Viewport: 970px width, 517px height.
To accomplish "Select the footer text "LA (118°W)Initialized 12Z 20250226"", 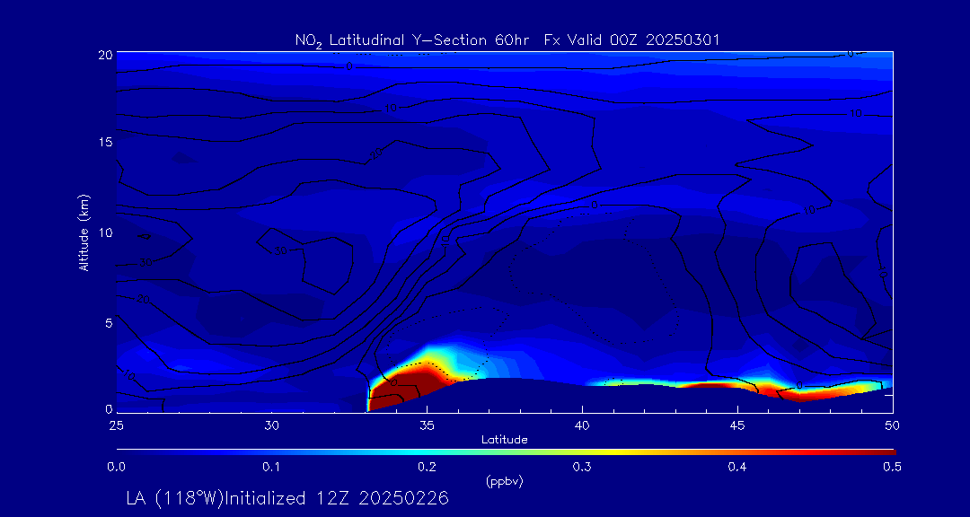I will click(287, 498).
